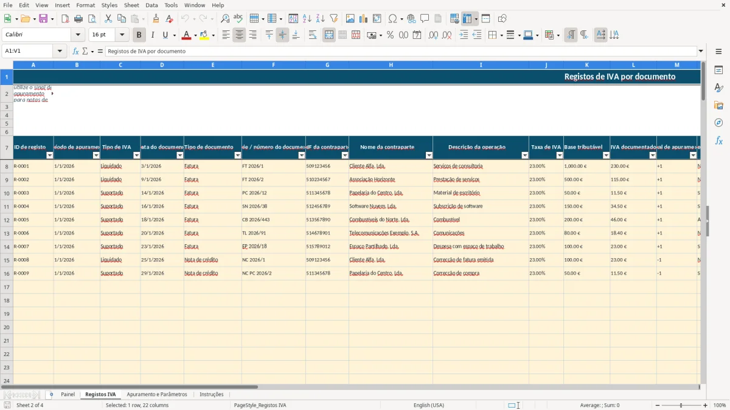Apply yellow background color
Image resolution: width=730 pixels, height=410 pixels.
[204, 35]
